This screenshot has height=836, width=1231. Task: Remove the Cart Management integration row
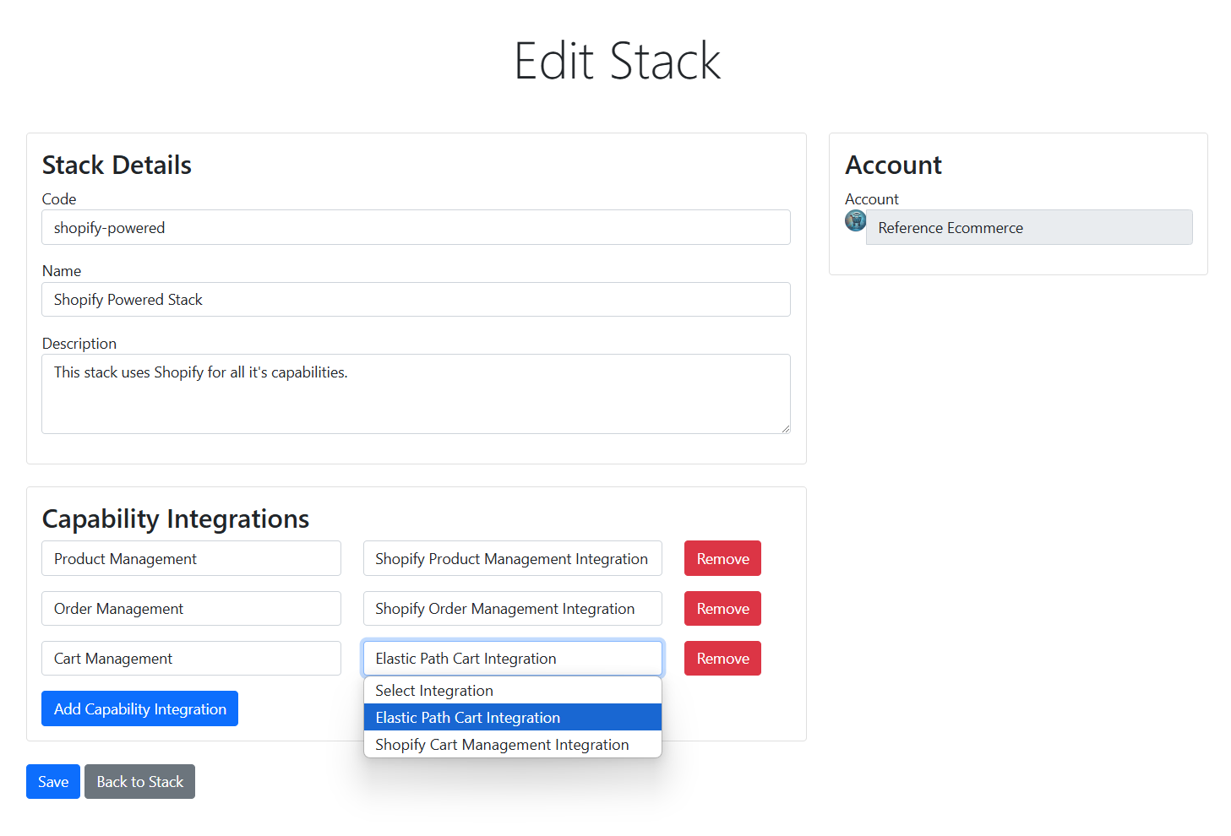tap(722, 659)
